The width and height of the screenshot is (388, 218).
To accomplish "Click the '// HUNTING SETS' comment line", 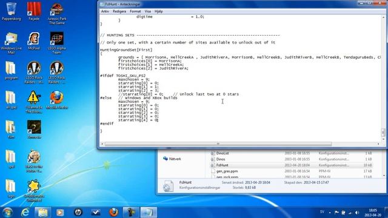I will (190, 35).
